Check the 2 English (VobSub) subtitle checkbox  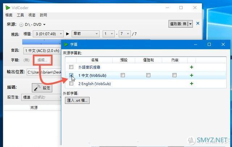pyautogui.click(x=71, y=83)
